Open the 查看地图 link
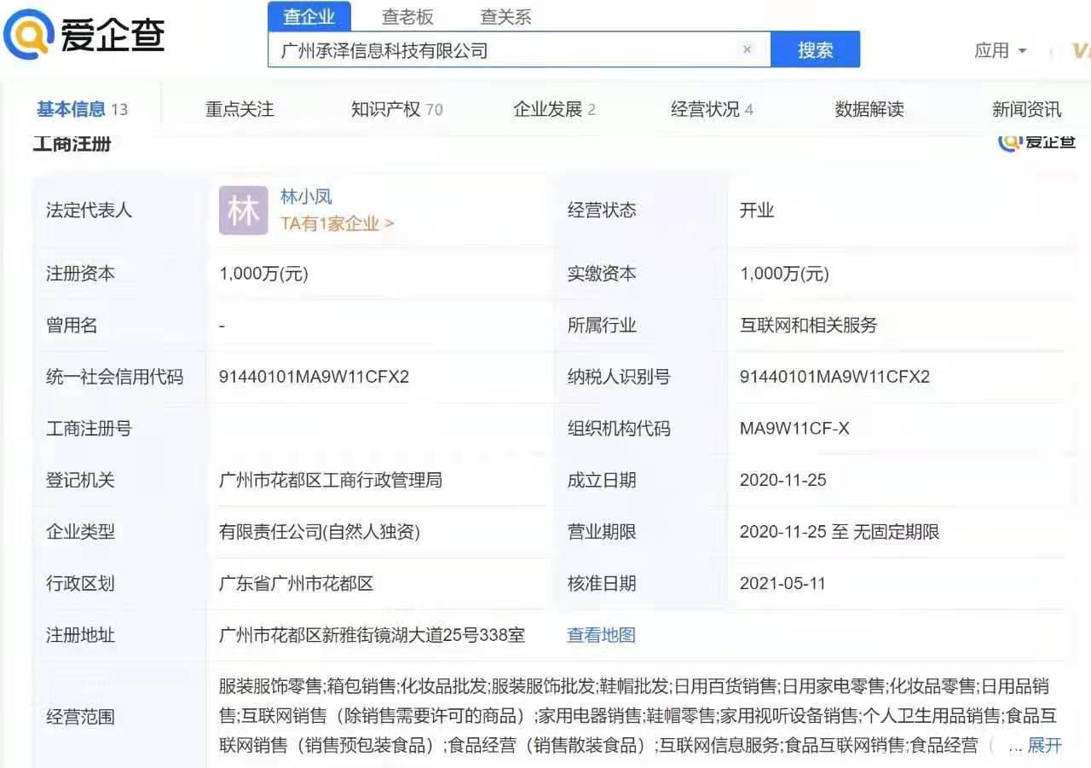 (x=601, y=635)
